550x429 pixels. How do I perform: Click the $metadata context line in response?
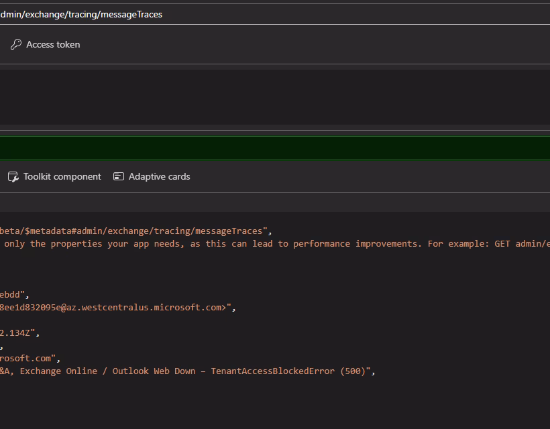coord(134,231)
